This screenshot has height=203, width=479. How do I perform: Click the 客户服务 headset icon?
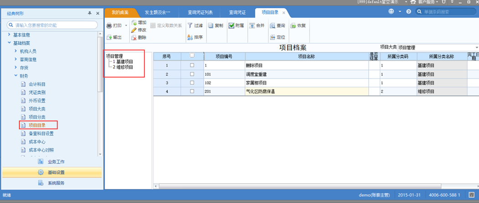[x=413, y=2]
